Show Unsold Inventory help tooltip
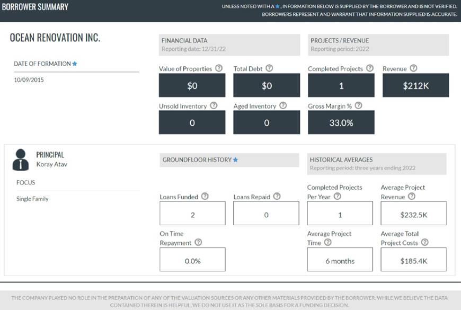The image size is (461, 310). coord(214,105)
